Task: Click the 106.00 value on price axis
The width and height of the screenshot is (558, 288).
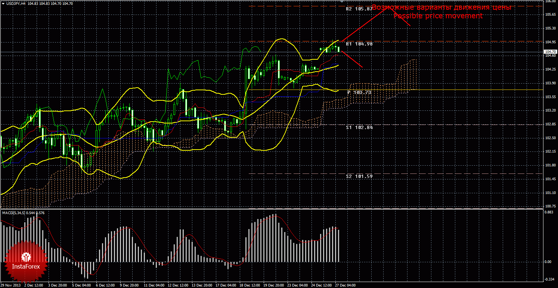Action: tap(549, 1)
